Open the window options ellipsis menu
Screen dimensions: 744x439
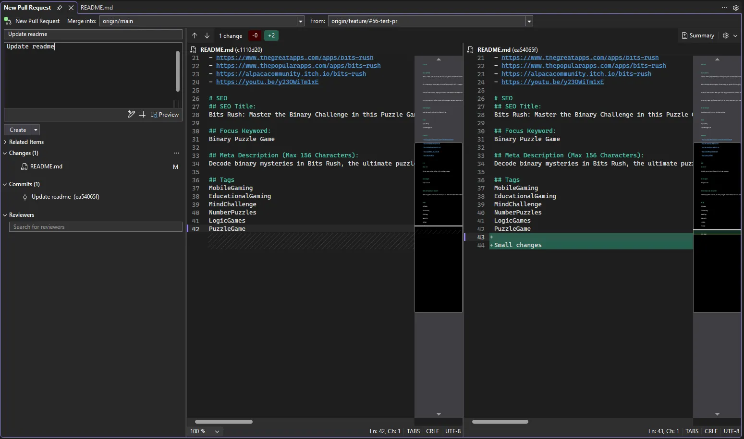(x=724, y=8)
